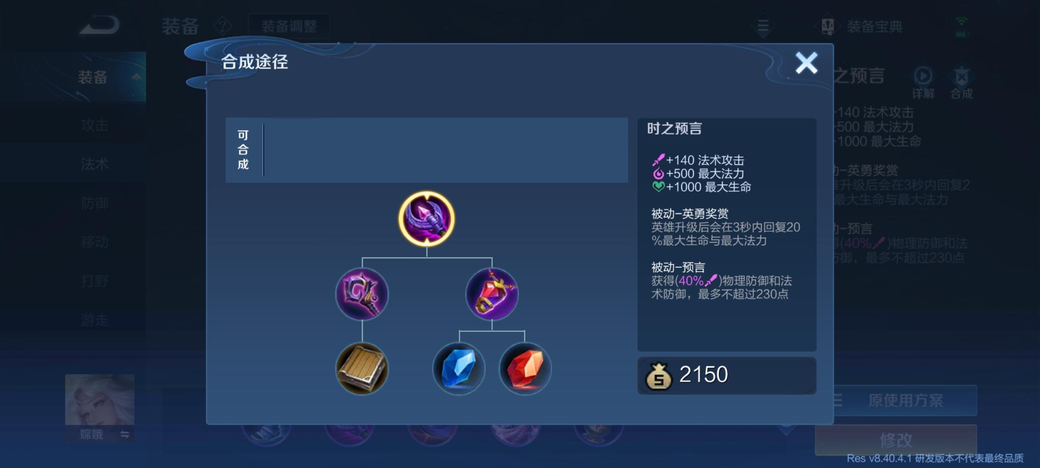Screen dimensions: 1040x468
Task: Switch hero via 嫦娥 portrait toggle
Action: (x=100, y=408)
